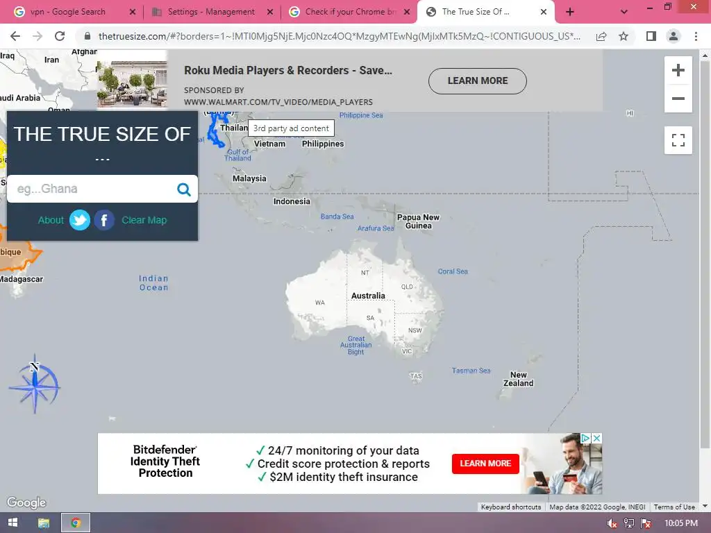Switch to Settings - Management tab
Viewport: 711px width, 533px height.
(x=211, y=12)
